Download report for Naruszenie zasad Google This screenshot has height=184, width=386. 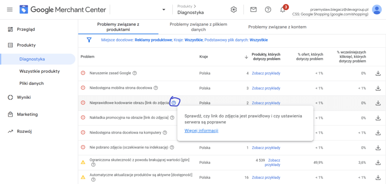(x=378, y=73)
